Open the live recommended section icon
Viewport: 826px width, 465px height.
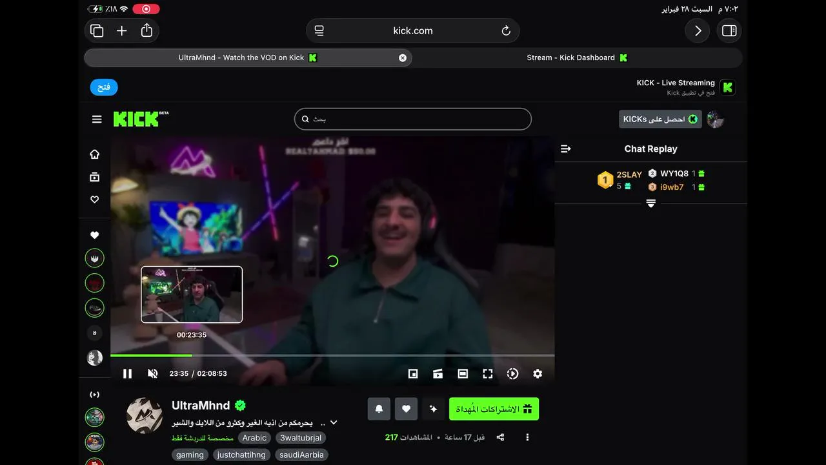click(95, 394)
